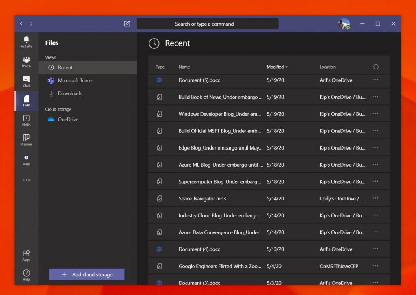This screenshot has height=295, width=416.
Task: Sort by the Modified column arrow
Action: (286, 67)
